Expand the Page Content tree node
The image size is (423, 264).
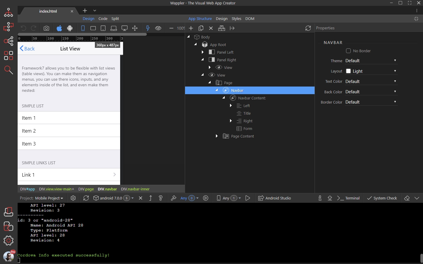tap(216, 136)
